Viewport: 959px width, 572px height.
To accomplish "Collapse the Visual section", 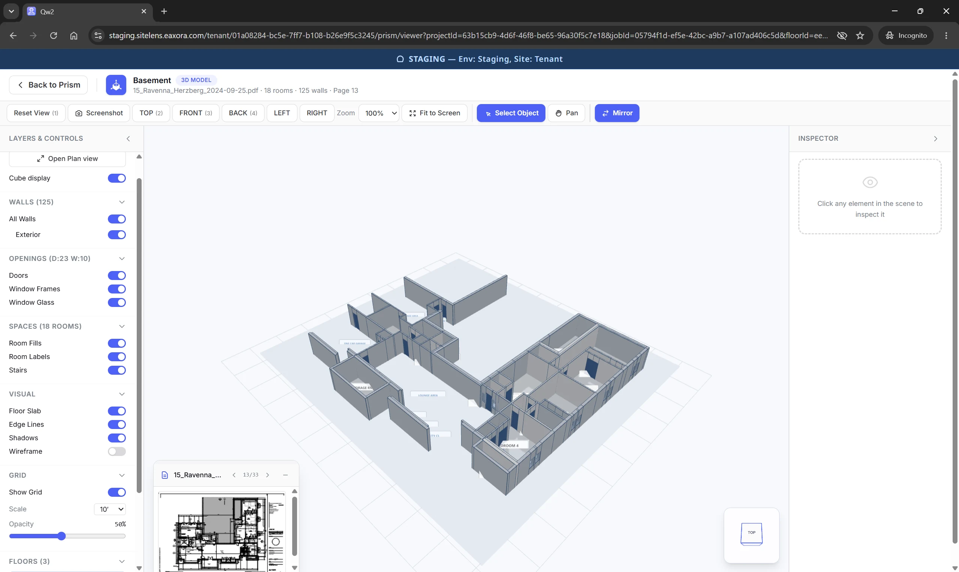I will pos(122,394).
